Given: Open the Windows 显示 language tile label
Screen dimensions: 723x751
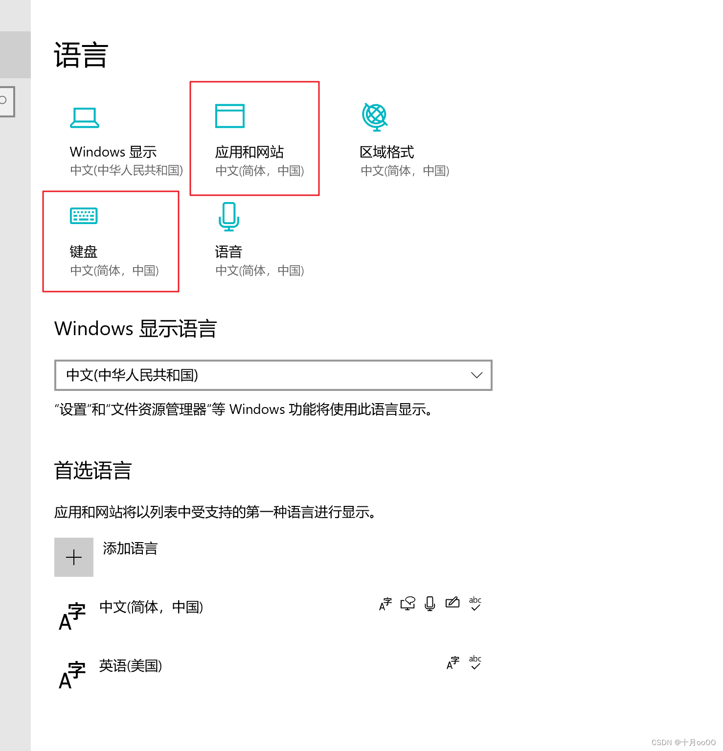Looking at the screenshot, I should click(x=113, y=152).
